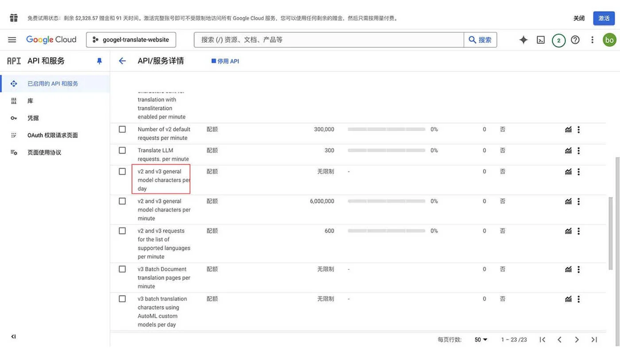620x354 pixels.
Task: Open notifications showing 2 alerts
Action: 558,39
